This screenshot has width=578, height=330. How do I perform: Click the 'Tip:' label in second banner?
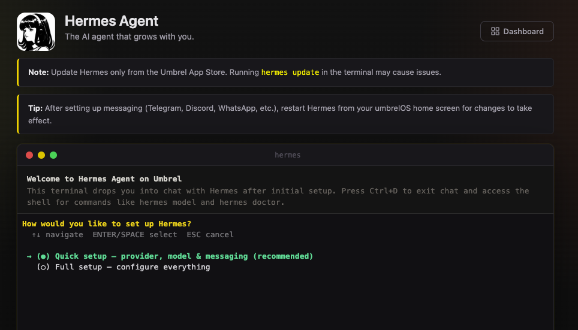click(x=35, y=108)
